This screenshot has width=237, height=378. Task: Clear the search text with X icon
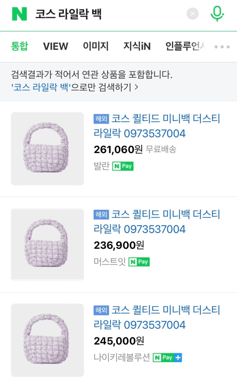(193, 14)
